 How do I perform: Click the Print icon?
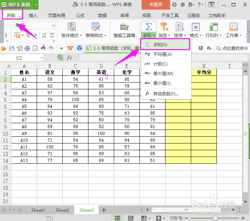[x=27, y=48]
